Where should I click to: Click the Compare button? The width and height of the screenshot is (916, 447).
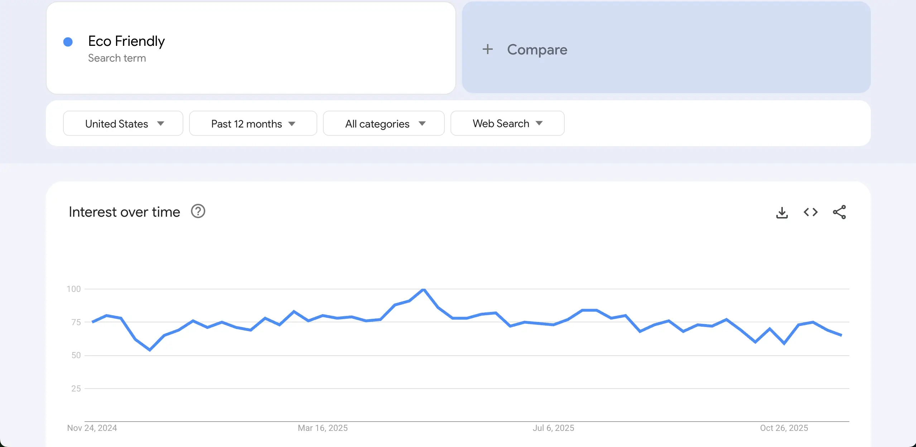point(537,49)
